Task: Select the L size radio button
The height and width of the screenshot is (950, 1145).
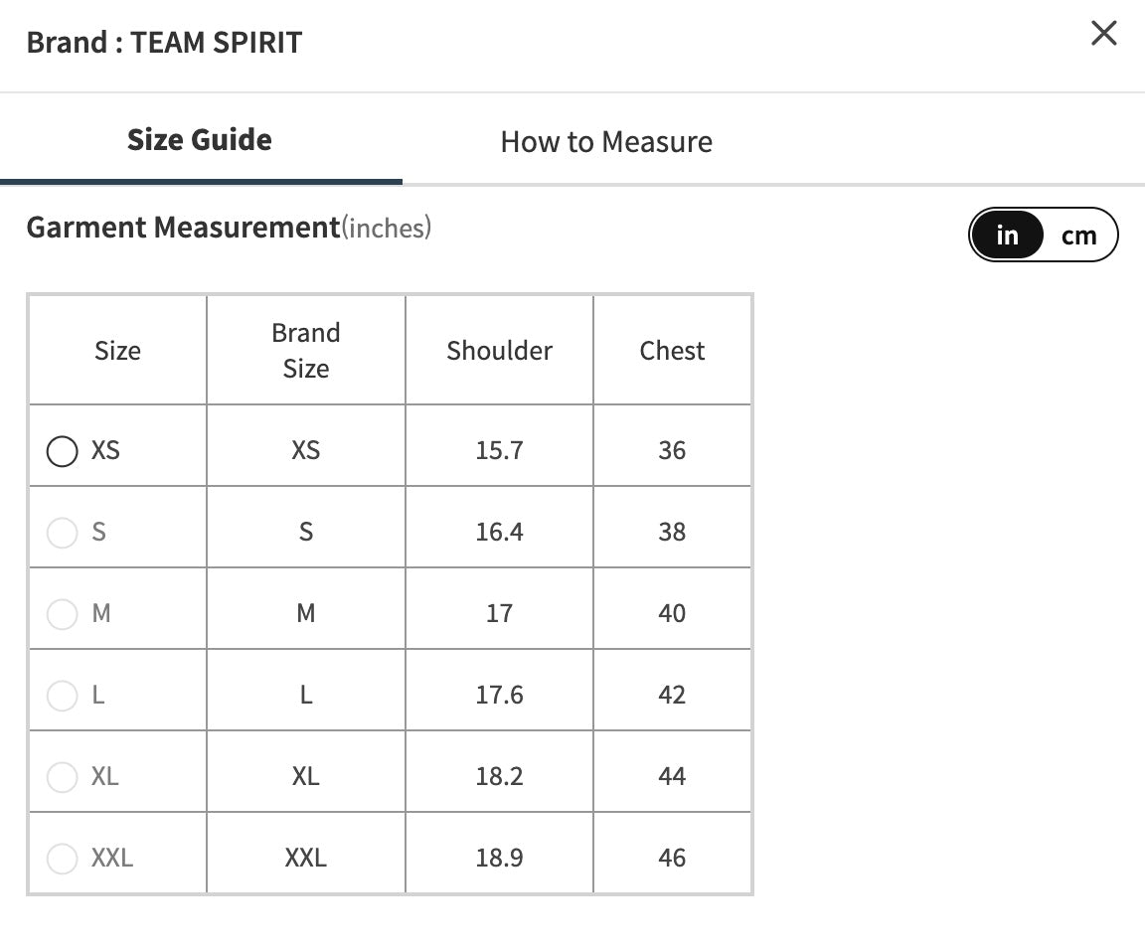Action: 62,696
